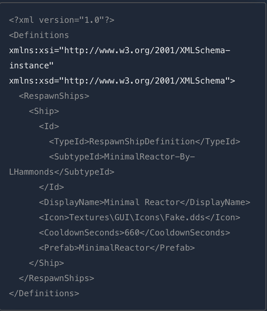
Task: Click the 660 CooldownSeconds value
Action: tap(132, 232)
